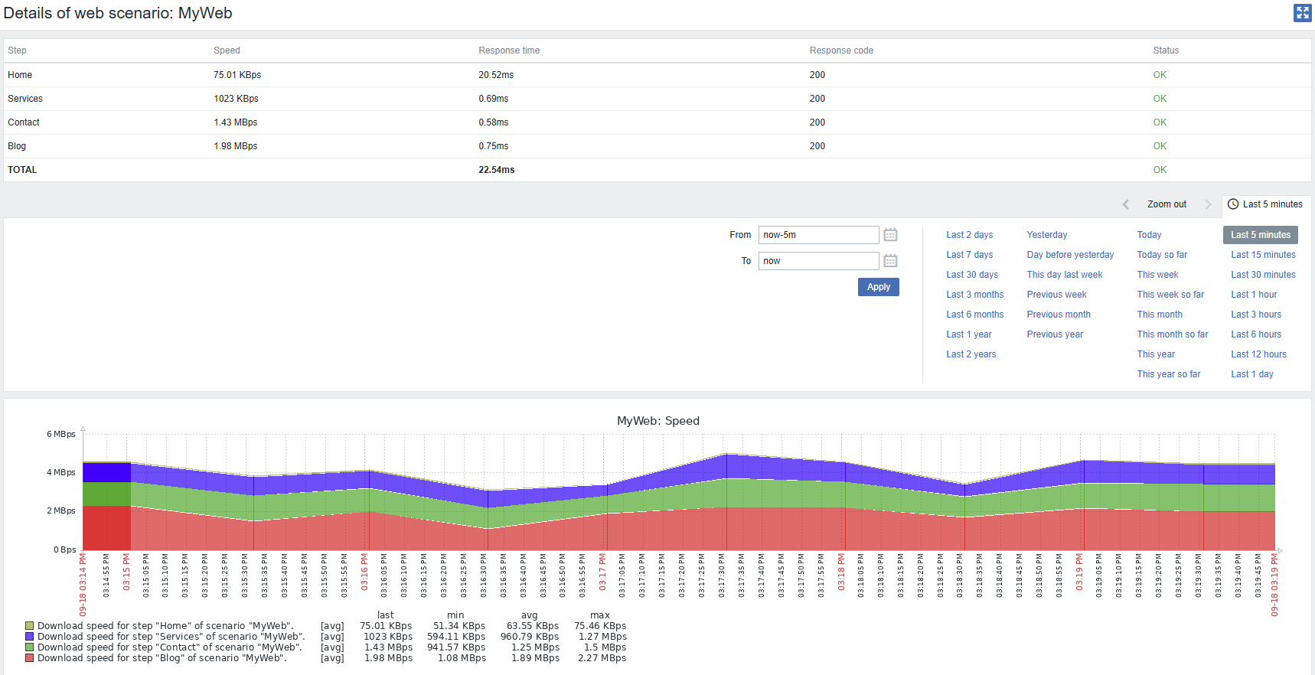The height and width of the screenshot is (675, 1315).
Task: Open the From date calendar picker
Action: tap(890, 235)
